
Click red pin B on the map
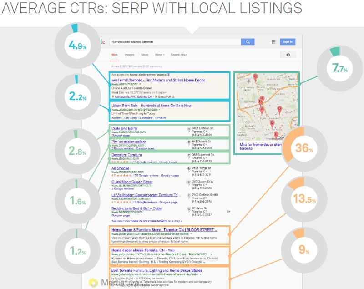[272, 124]
